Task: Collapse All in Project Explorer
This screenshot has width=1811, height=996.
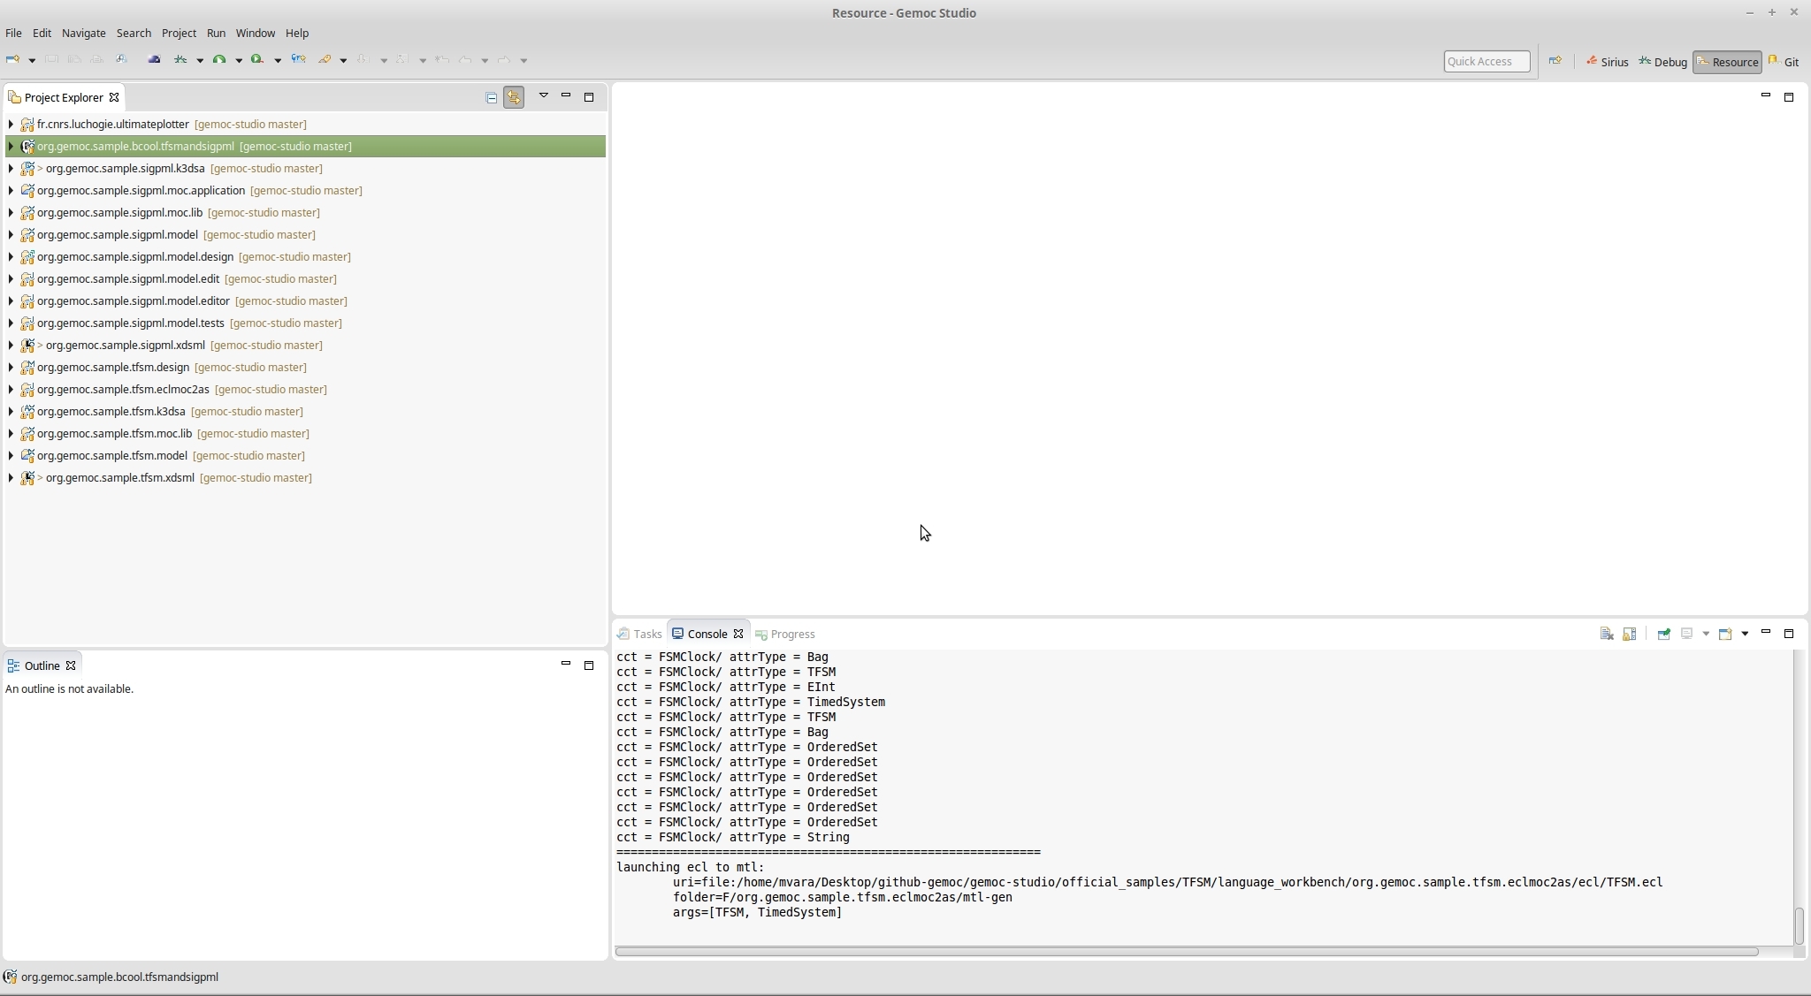Action: (492, 97)
